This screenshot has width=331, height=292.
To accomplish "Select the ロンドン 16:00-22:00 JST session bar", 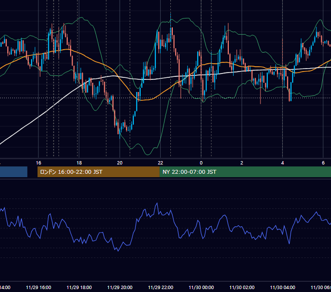I will click(x=98, y=172).
